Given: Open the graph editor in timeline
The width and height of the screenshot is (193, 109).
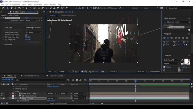Looking at the screenshot, I should click(85, 80).
